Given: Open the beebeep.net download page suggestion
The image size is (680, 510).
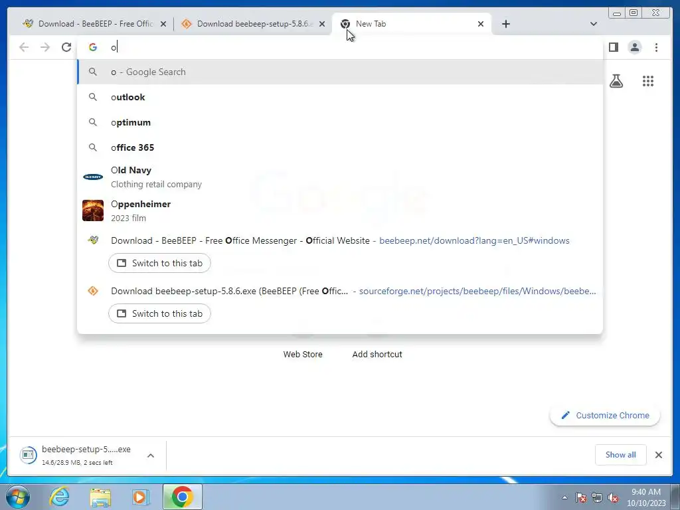Looking at the screenshot, I should point(340,240).
